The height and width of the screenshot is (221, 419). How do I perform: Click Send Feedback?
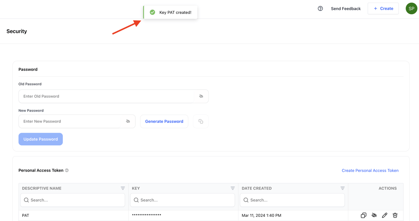pyautogui.click(x=346, y=8)
